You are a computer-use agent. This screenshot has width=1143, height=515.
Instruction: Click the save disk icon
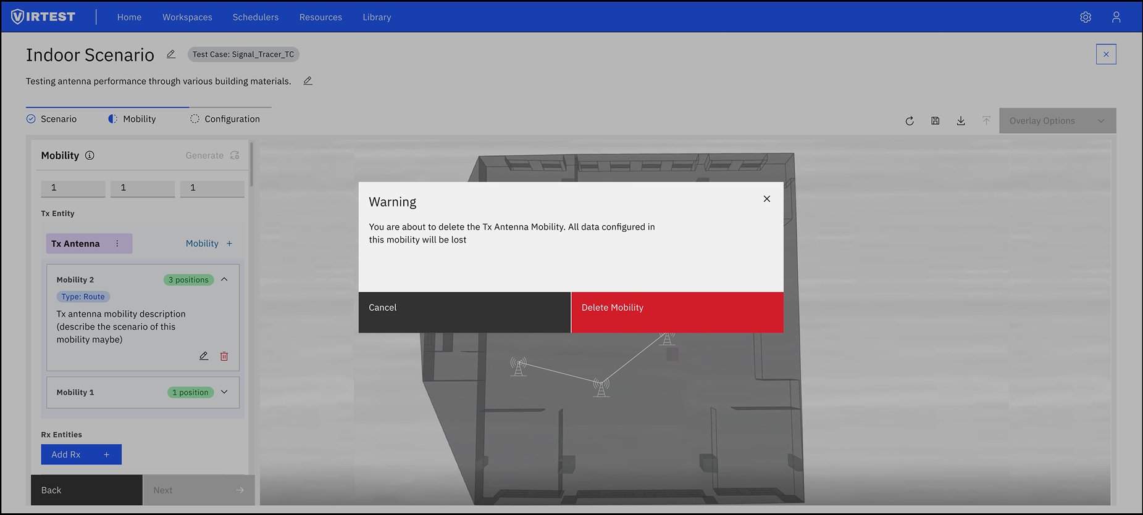click(935, 121)
